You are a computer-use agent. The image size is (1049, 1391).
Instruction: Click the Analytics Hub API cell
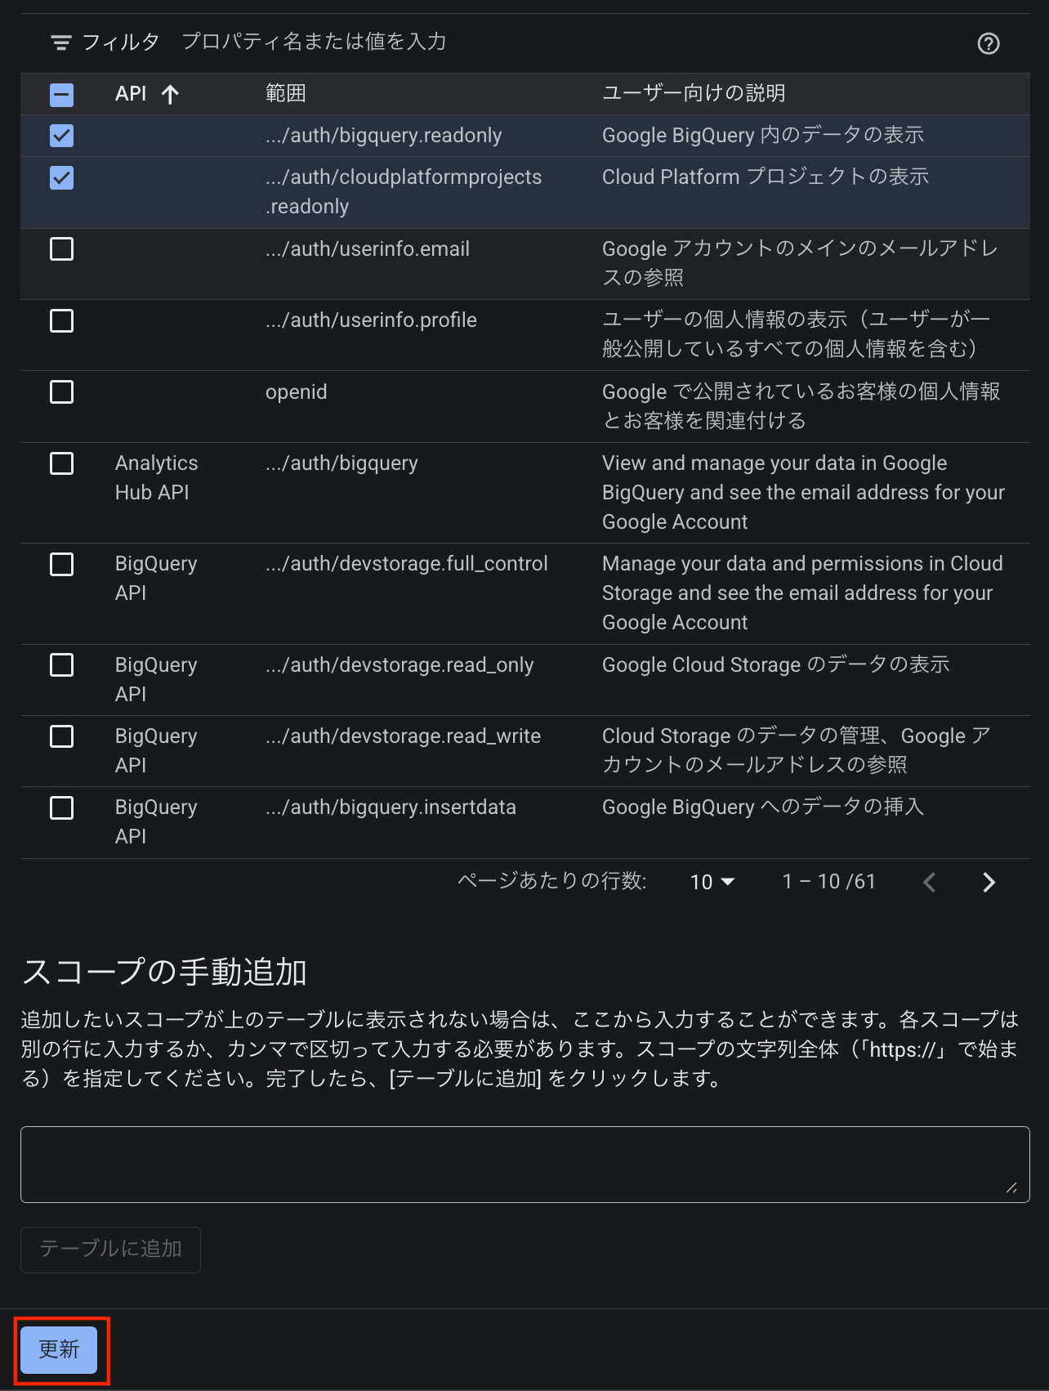click(x=156, y=478)
